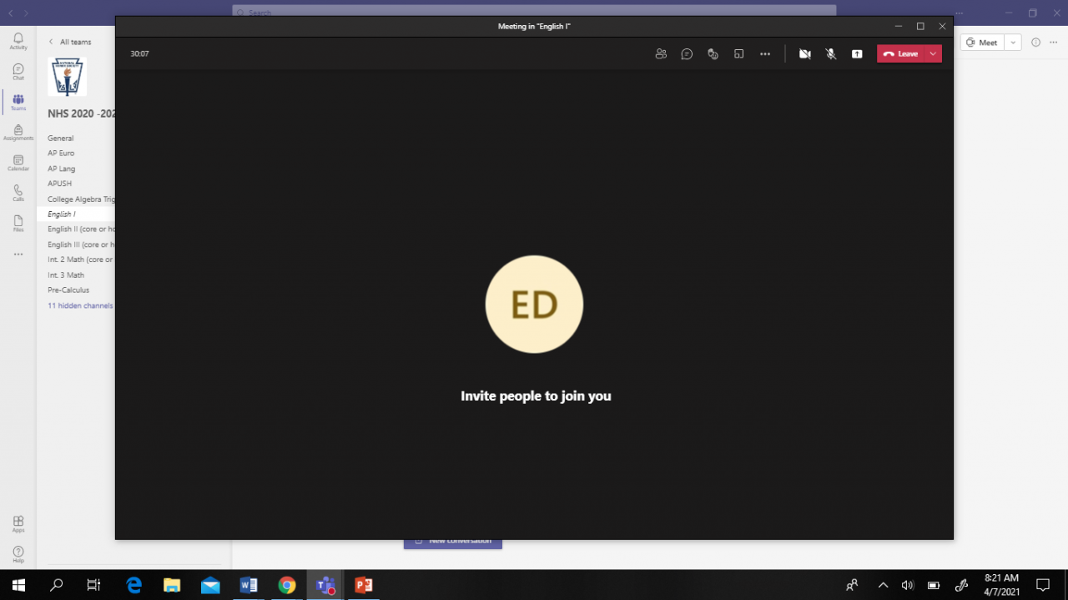Open Help in Teams sidebar
Screen dimensions: 1068x600
(18, 554)
